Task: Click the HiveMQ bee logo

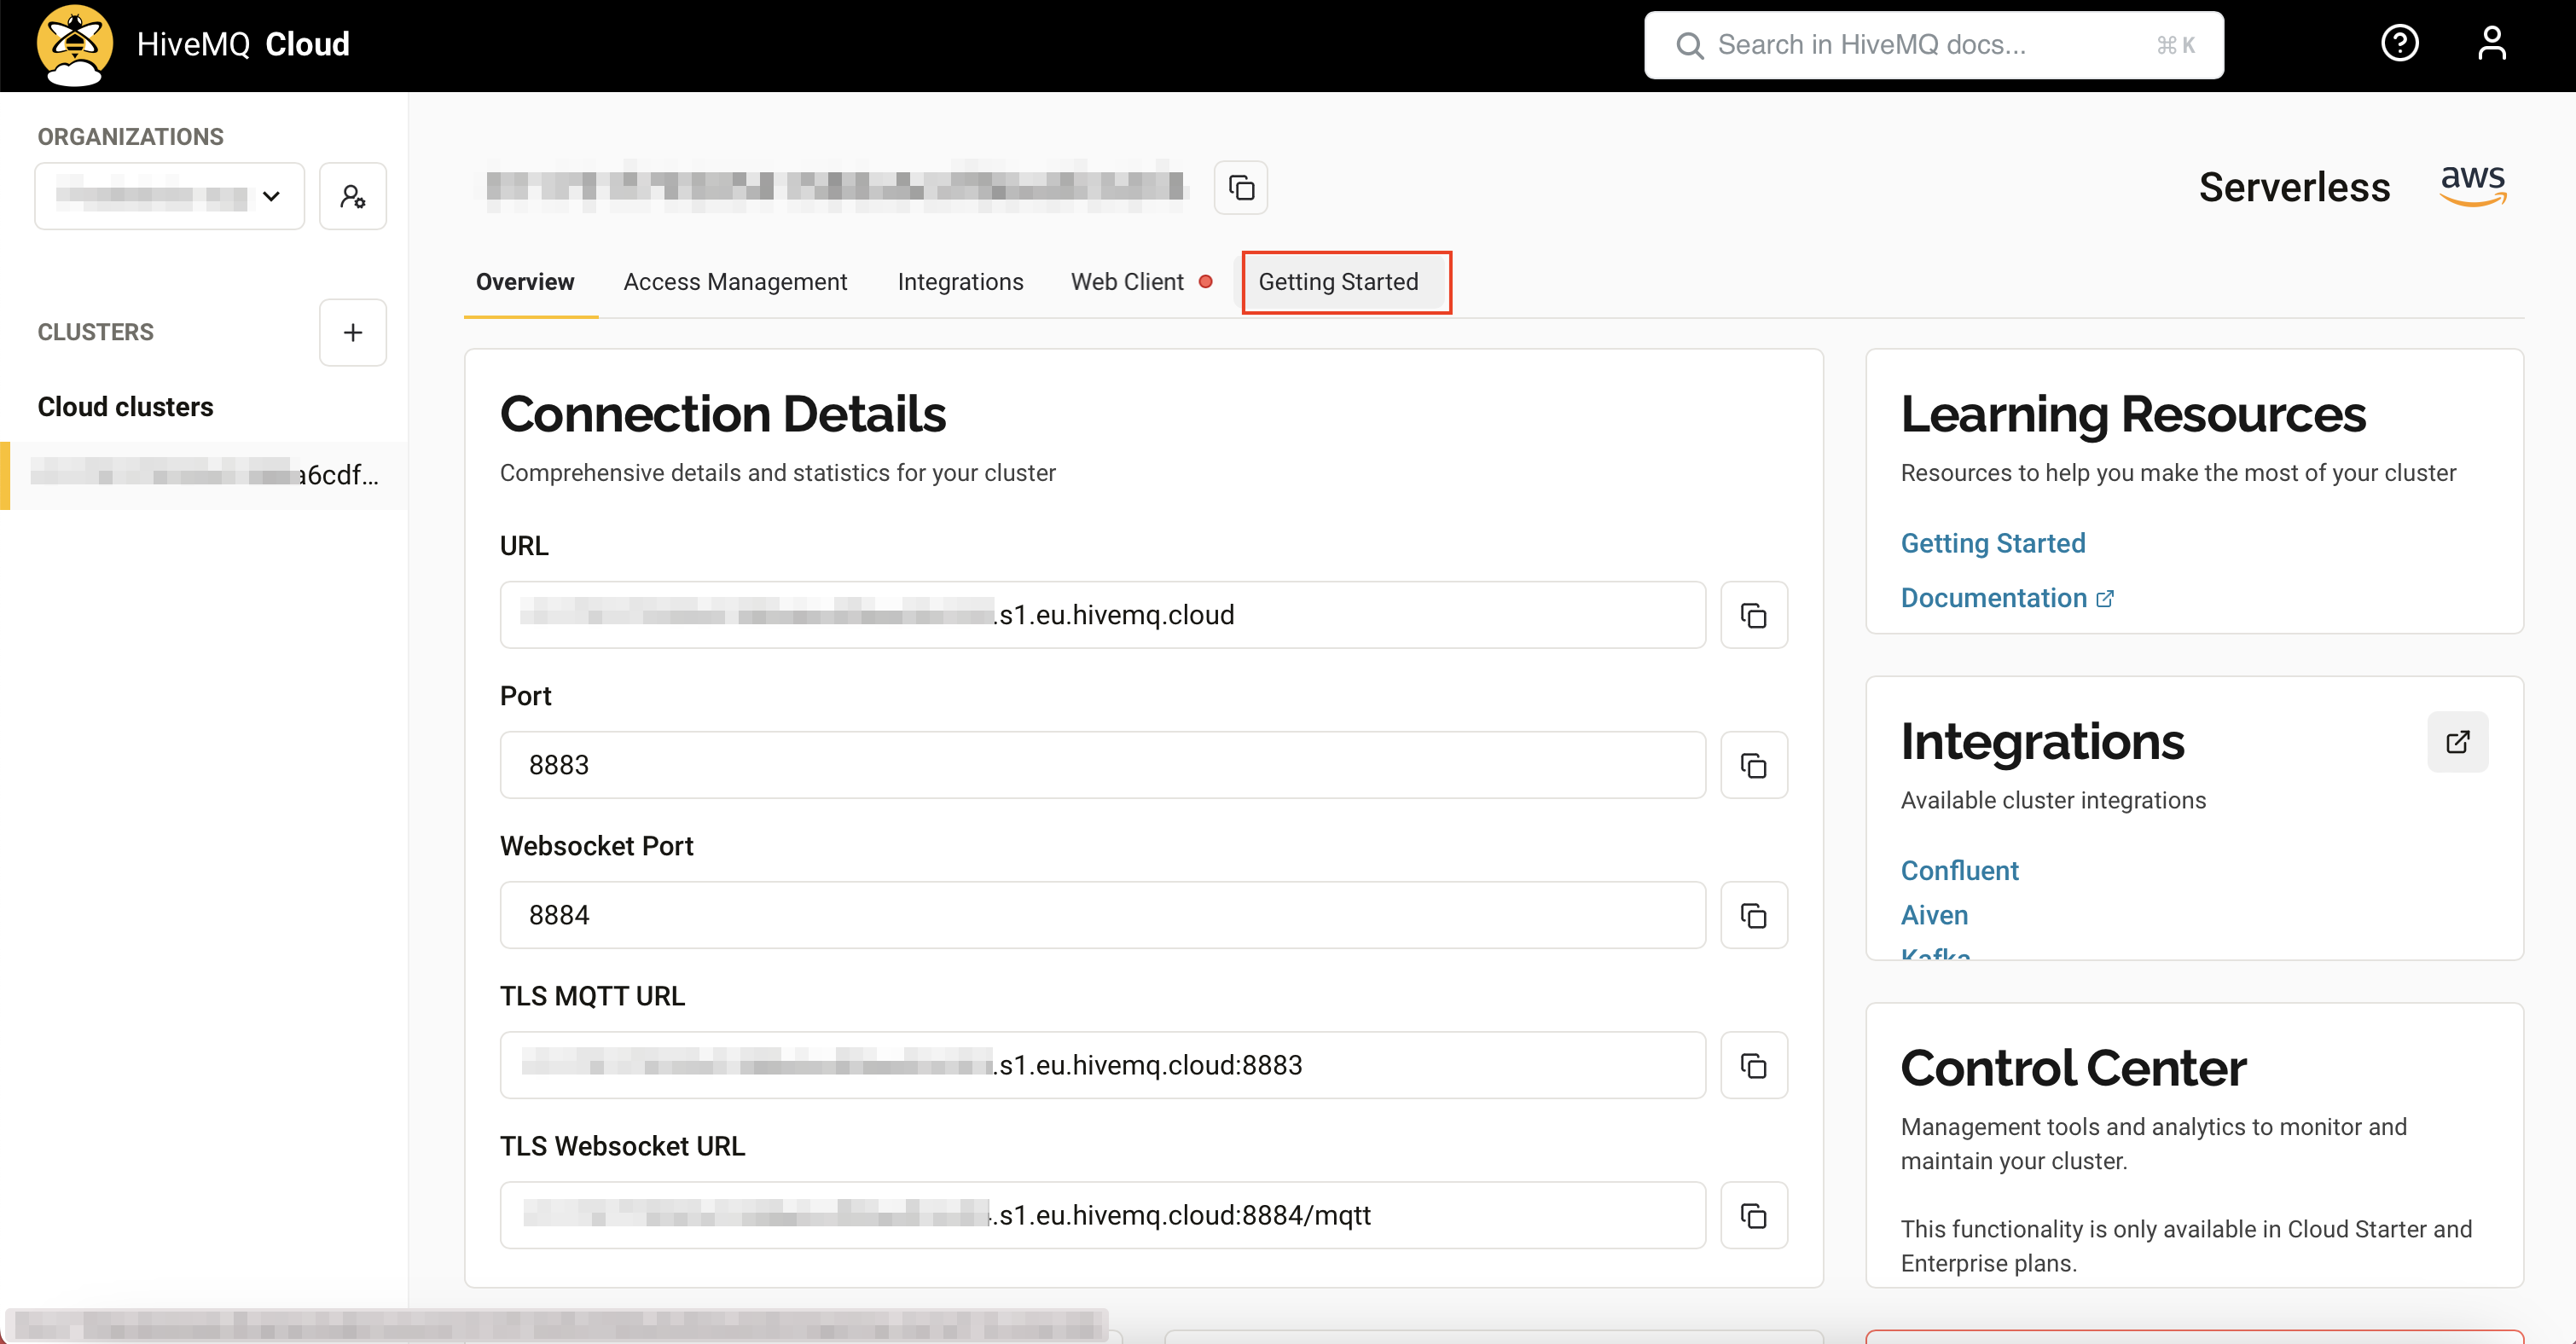Action: click(74, 45)
